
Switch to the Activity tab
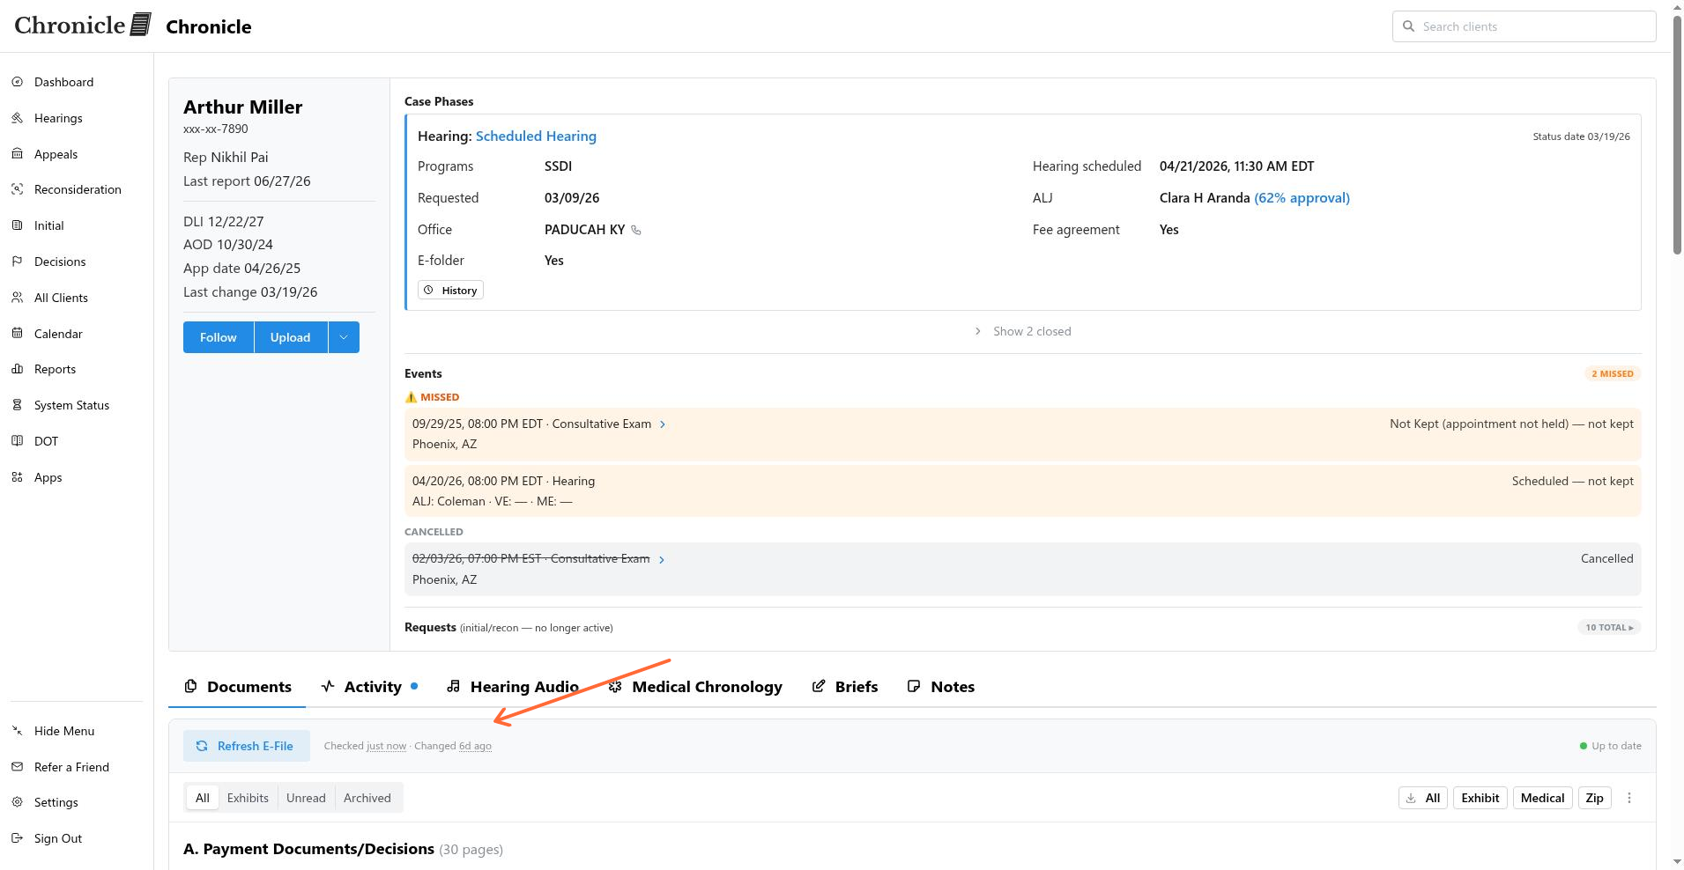(x=368, y=687)
